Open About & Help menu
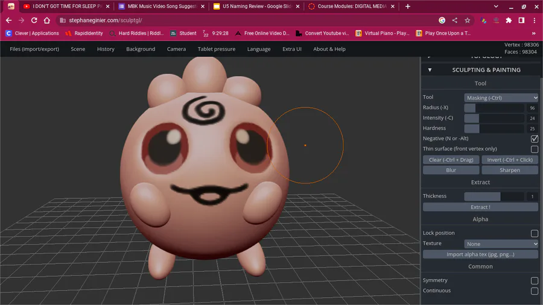This screenshot has height=305, width=543. point(329,49)
